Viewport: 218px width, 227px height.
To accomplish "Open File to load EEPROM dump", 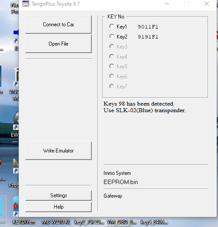I will click(59, 44).
